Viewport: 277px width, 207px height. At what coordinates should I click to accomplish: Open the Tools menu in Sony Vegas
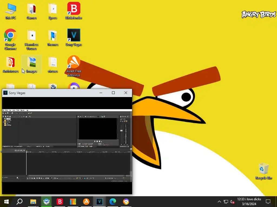coord(18,110)
